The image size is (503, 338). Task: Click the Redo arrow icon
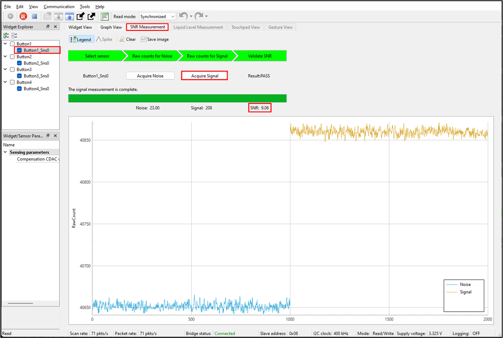[x=199, y=16]
